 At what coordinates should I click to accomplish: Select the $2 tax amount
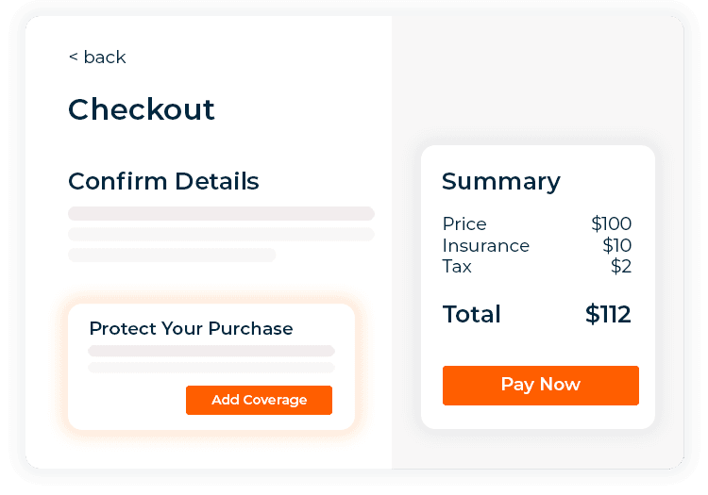pyautogui.click(x=621, y=267)
